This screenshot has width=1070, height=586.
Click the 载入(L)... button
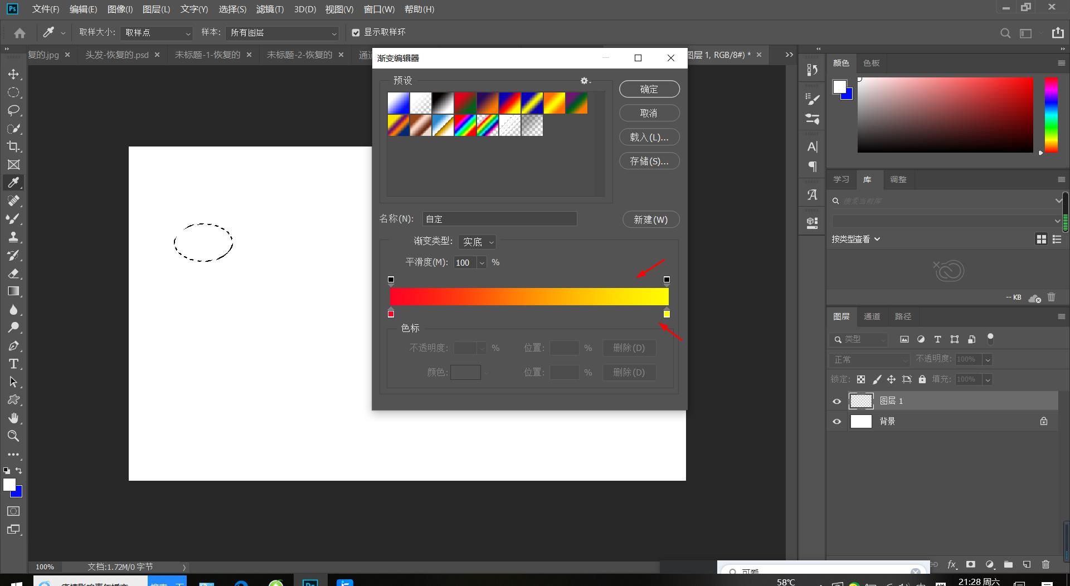pos(649,137)
